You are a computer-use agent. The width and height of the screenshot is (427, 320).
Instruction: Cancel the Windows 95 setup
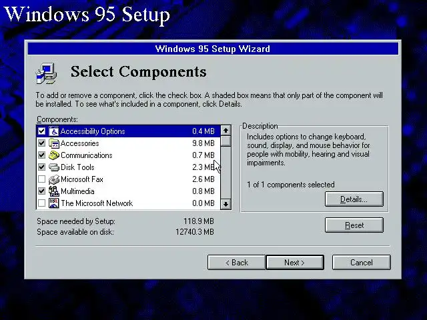coord(362,263)
